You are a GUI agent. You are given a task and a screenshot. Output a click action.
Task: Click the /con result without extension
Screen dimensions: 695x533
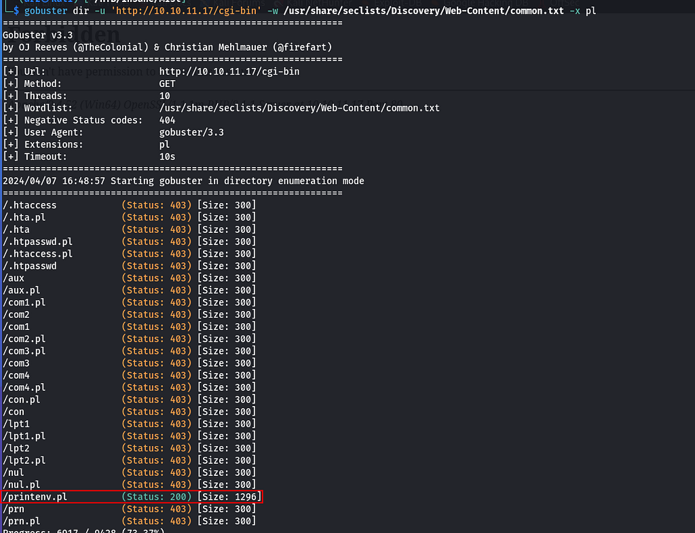130,412
